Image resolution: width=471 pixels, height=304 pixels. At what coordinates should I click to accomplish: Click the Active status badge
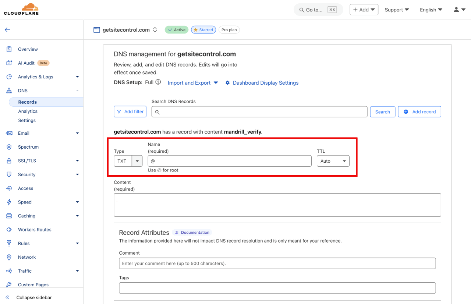point(176,29)
